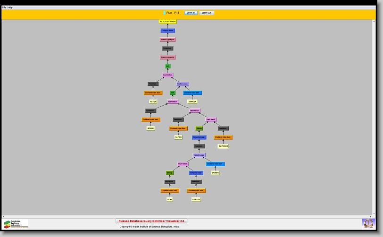This screenshot has height=237, width=383.
Task: Click the institute emblem icon at bottom right
Action: coord(367,223)
